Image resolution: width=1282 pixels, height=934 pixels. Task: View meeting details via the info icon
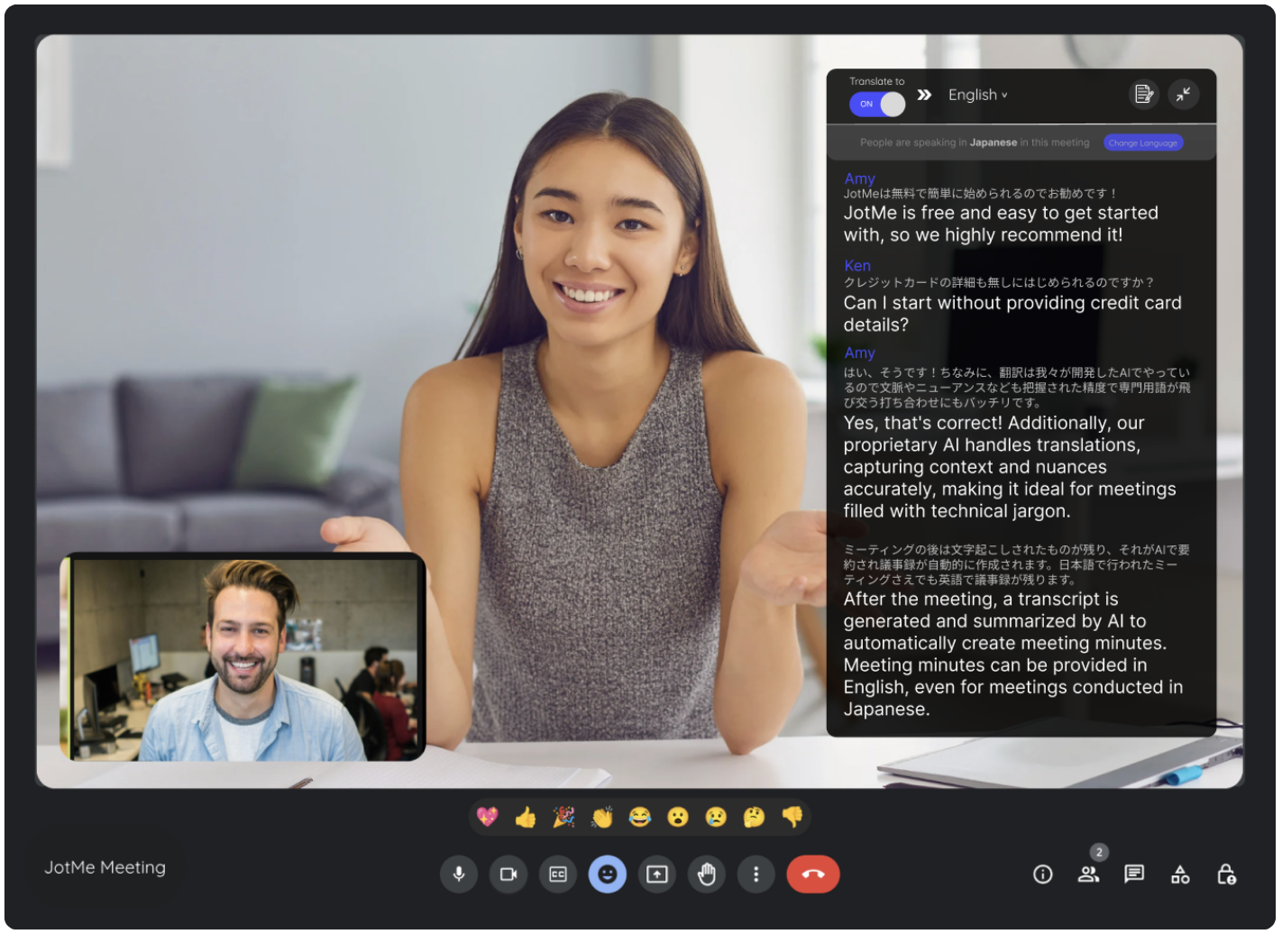1043,874
